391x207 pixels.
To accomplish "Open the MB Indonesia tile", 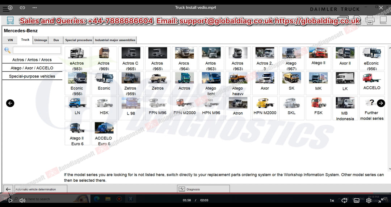I will (345, 108).
